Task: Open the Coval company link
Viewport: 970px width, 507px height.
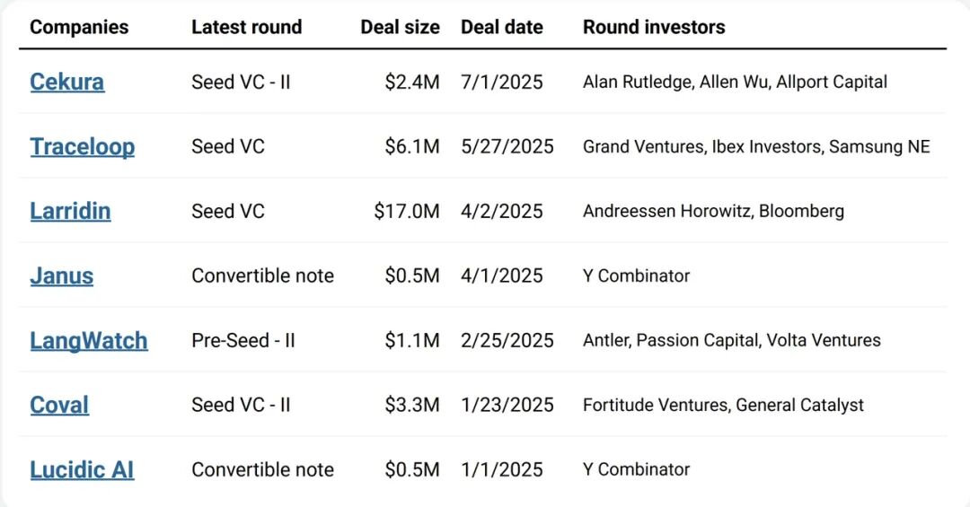Action: point(59,405)
